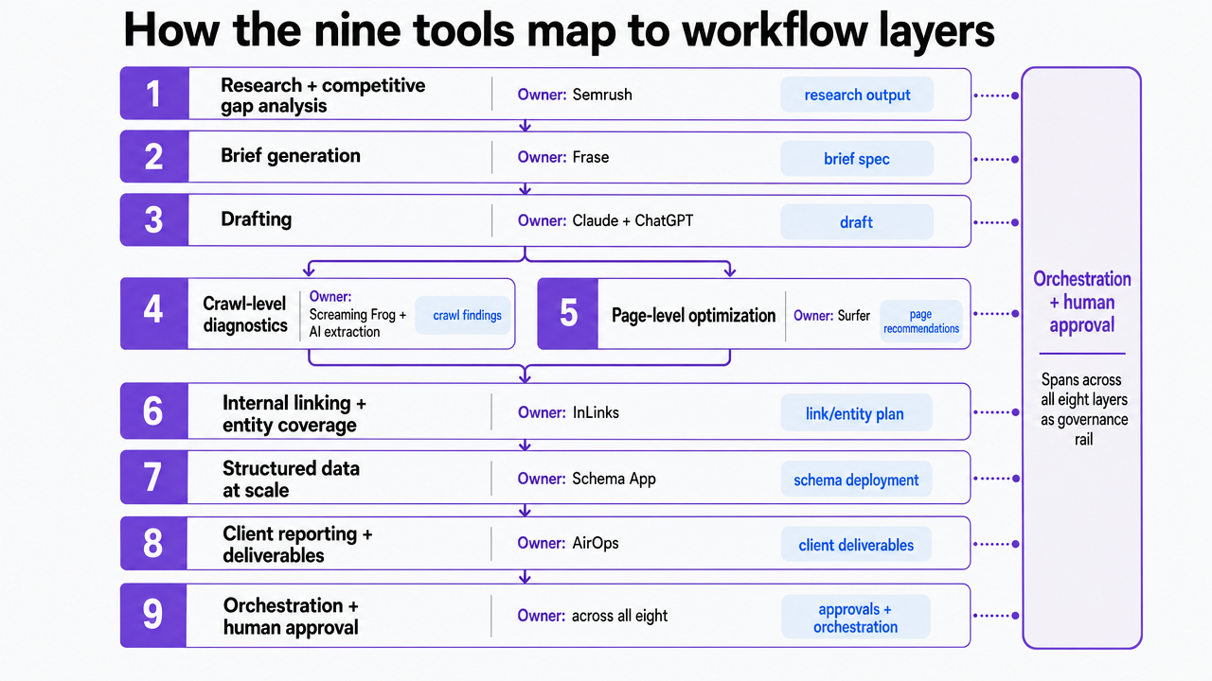This screenshot has width=1212, height=681.
Task: Select the number 4 layer badge
Action: pos(153,313)
